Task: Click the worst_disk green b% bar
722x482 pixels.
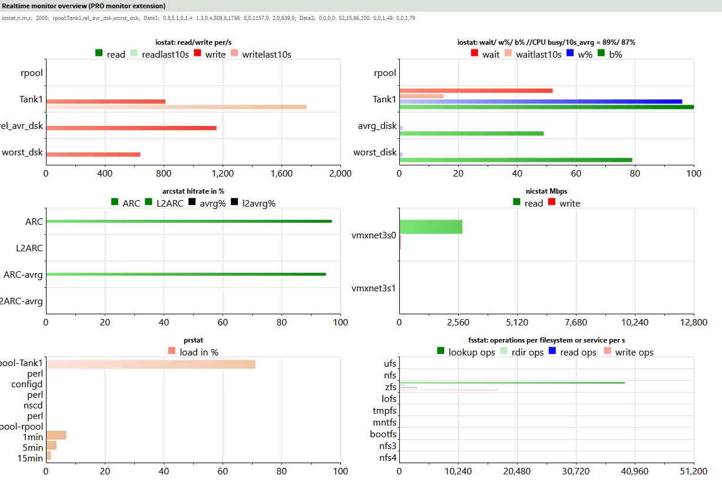Action: pos(516,159)
